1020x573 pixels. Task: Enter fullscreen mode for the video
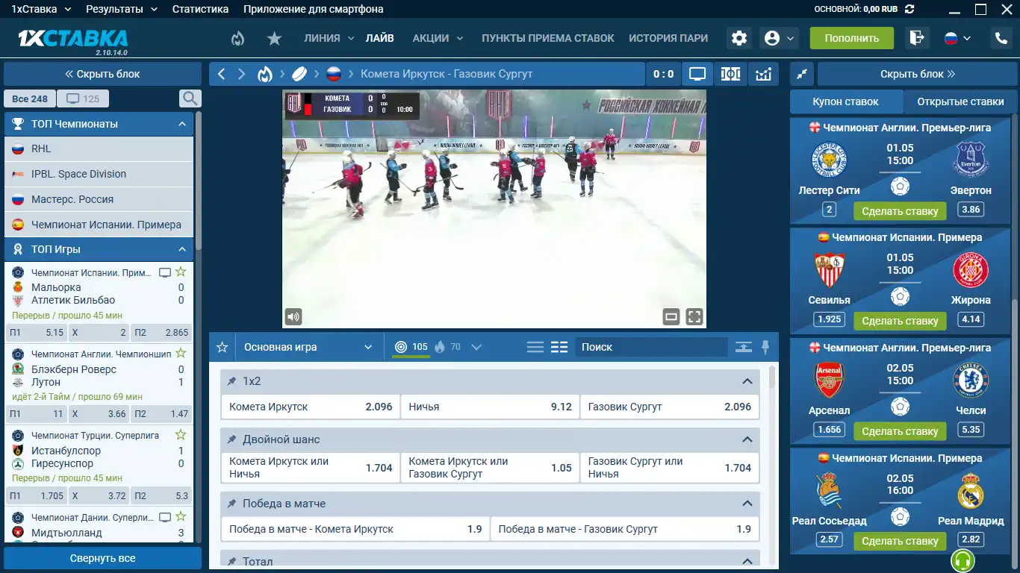(694, 317)
